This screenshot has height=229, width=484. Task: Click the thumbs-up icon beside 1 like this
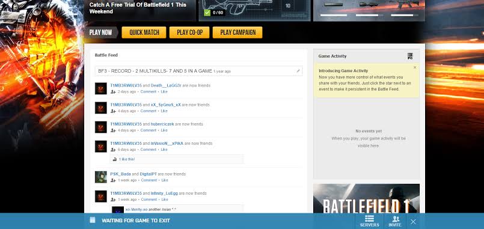[114, 159]
